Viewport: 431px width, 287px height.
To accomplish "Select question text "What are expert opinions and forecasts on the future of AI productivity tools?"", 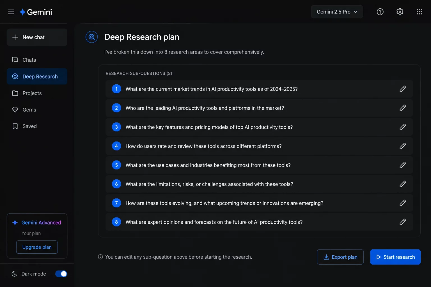I will pos(214,222).
